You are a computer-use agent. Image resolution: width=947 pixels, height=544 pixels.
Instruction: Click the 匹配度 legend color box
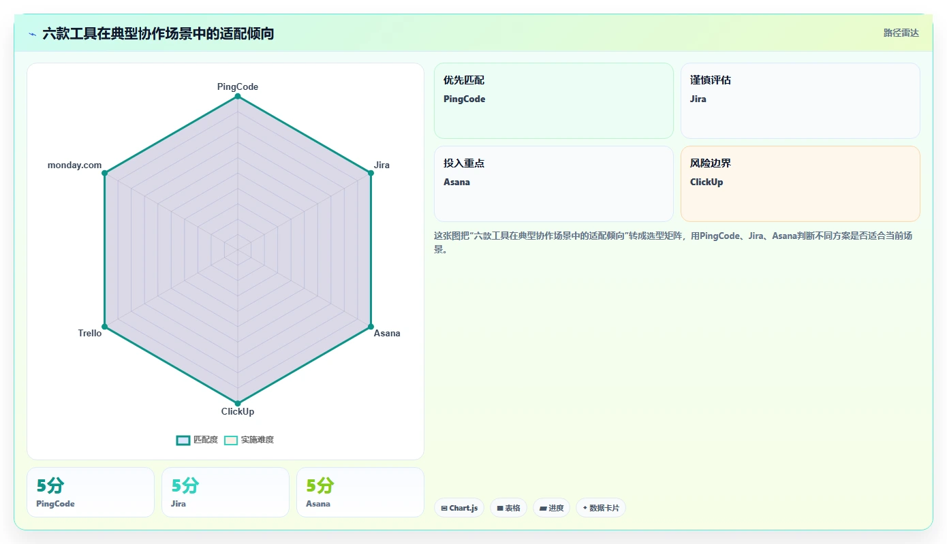tap(183, 440)
